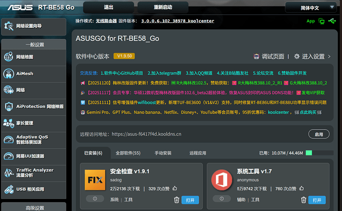Click the 启用 remote access button
This screenshot has height=211, width=342.
click(x=319, y=134)
